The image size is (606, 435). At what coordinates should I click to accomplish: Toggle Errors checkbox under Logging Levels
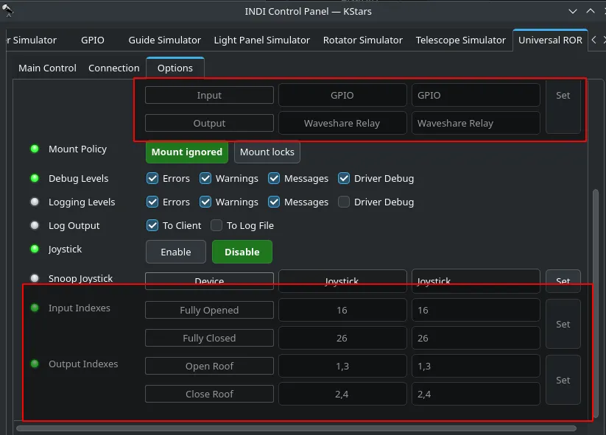[152, 202]
